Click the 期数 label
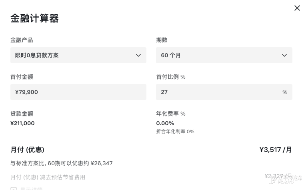This screenshot has width=308, height=190. pyautogui.click(x=162, y=40)
